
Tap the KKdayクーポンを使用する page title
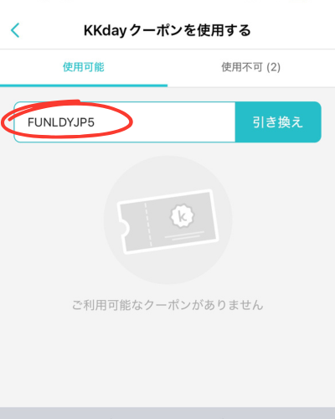[x=167, y=30]
